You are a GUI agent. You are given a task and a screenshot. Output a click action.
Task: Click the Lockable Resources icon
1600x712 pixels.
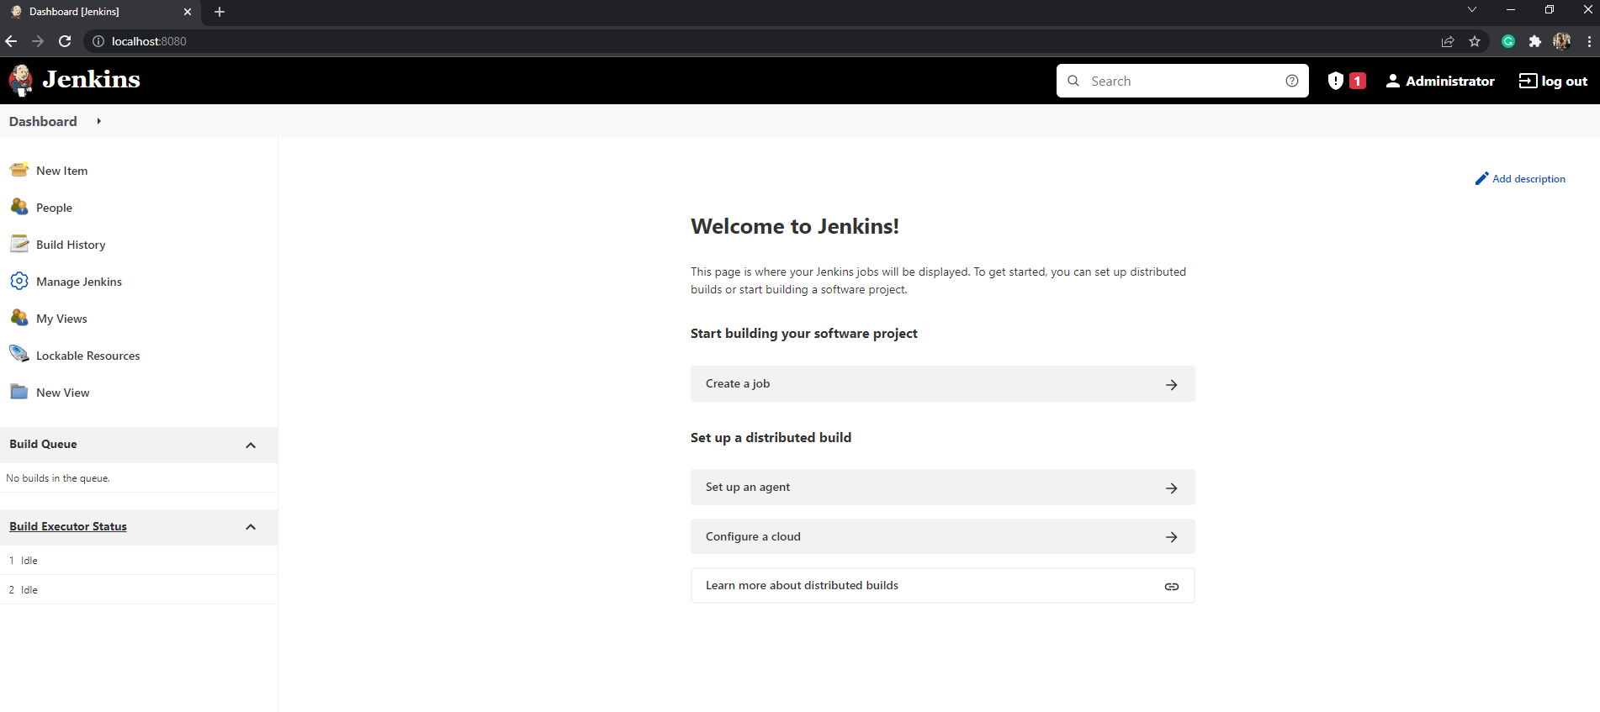click(x=19, y=355)
